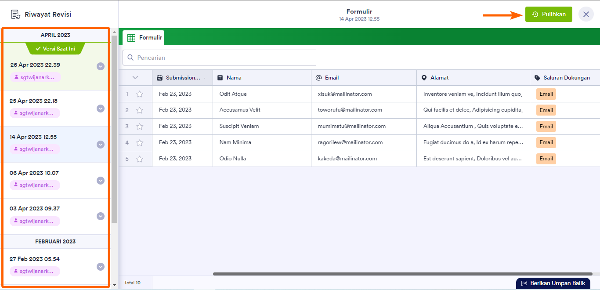Click the Alamat column header
Viewport: 600px width, 290px height.
[473, 78]
